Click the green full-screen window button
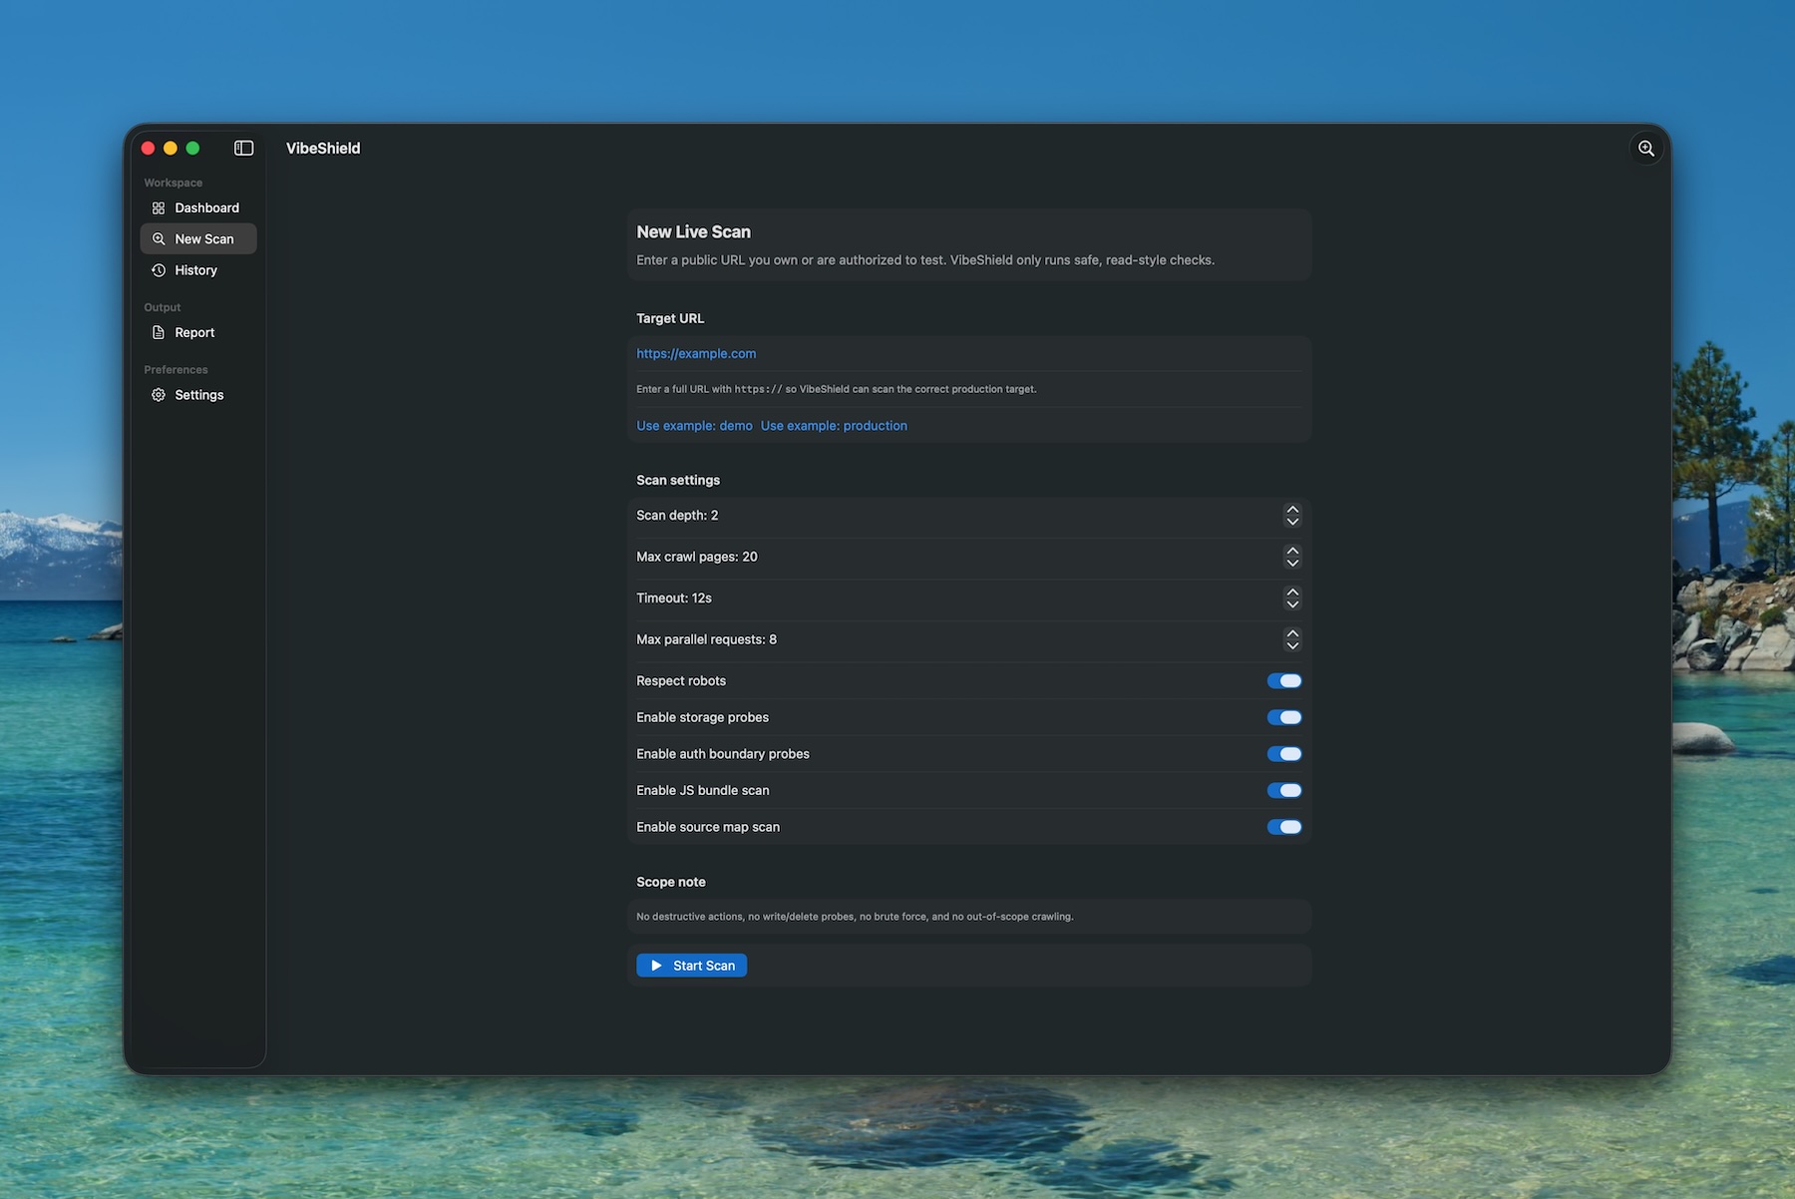The height and width of the screenshot is (1199, 1795). point(192,148)
